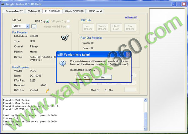Viewport: 188px width, 134px height.
Task: Open the IRC Channel tab
Action: click(x=95, y=11)
